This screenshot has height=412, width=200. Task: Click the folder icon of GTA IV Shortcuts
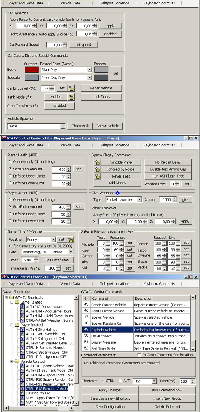click(12, 297)
